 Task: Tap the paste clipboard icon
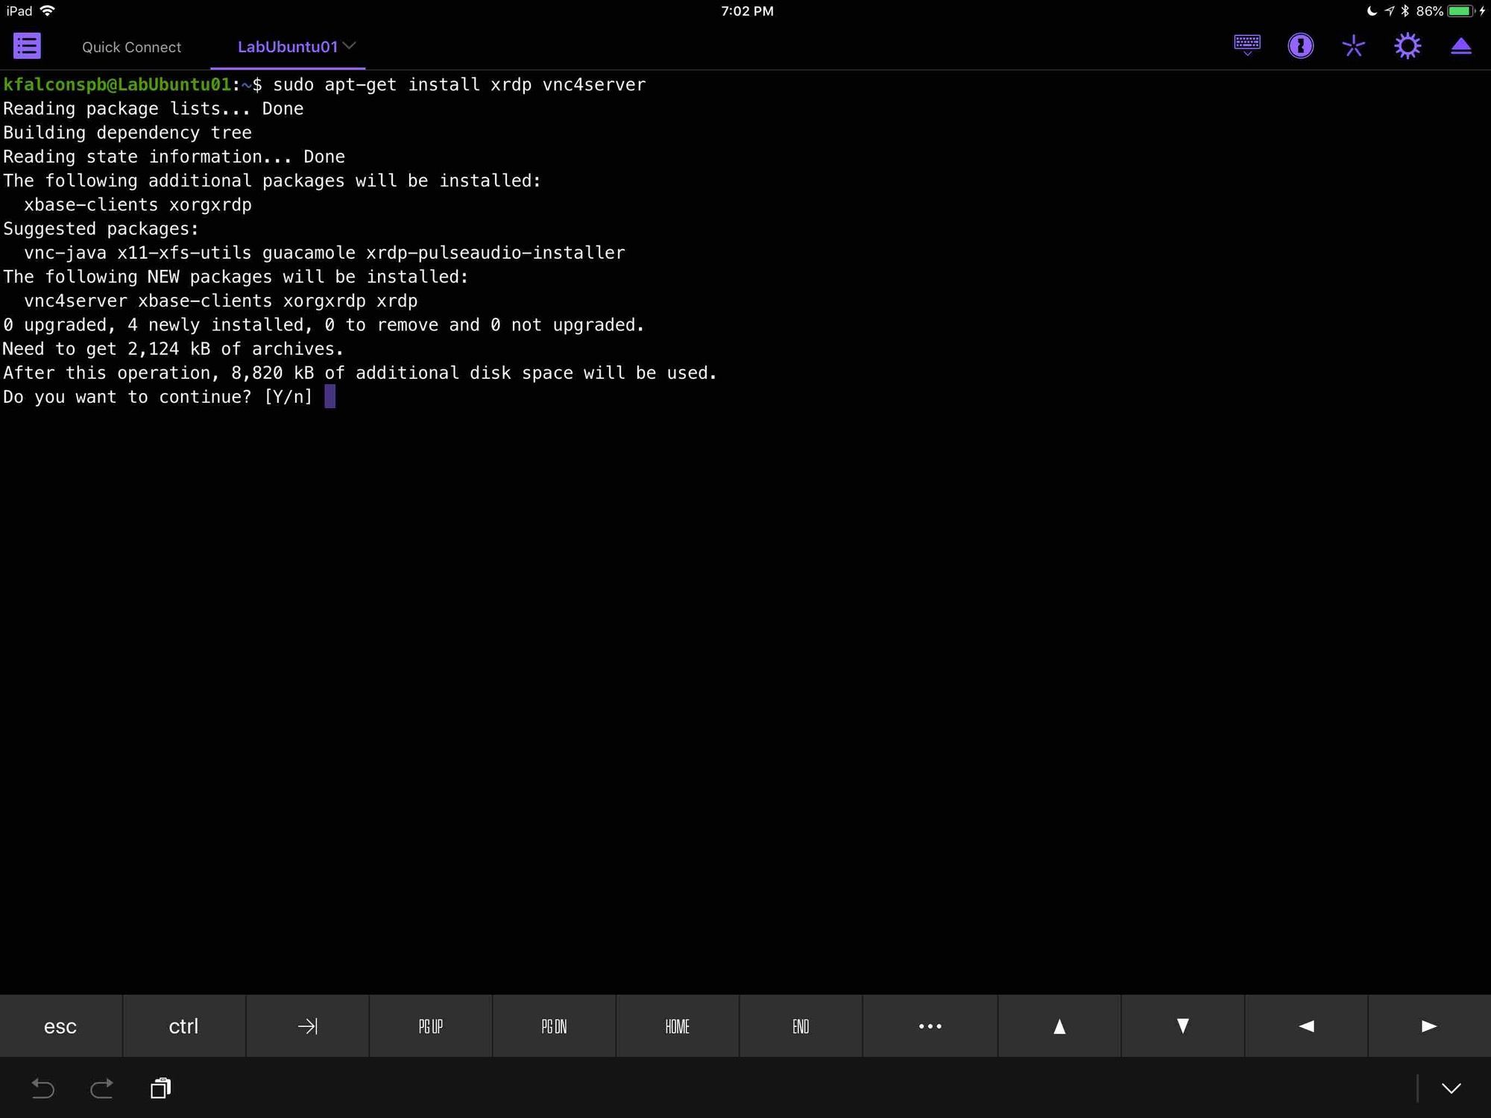click(x=160, y=1088)
